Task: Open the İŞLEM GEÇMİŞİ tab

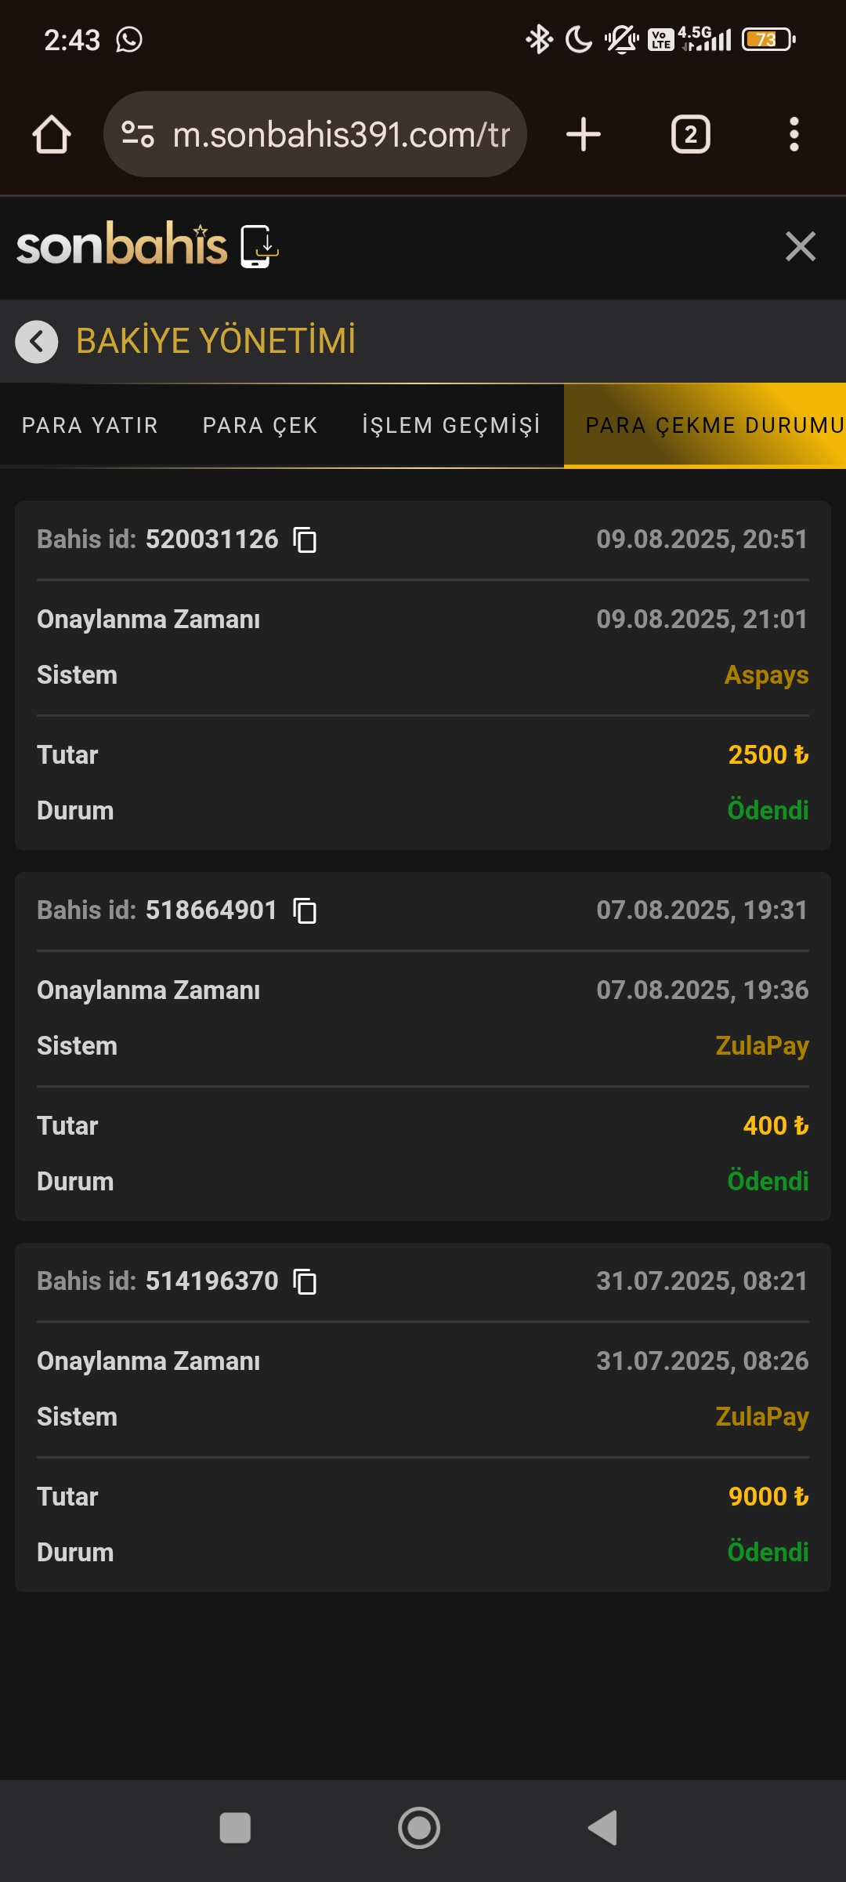Action: [x=451, y=426]
